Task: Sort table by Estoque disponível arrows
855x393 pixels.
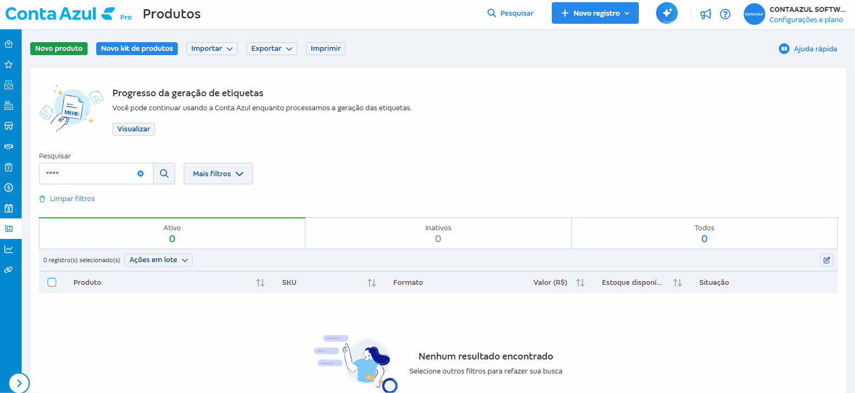Action: click(678, 283)
